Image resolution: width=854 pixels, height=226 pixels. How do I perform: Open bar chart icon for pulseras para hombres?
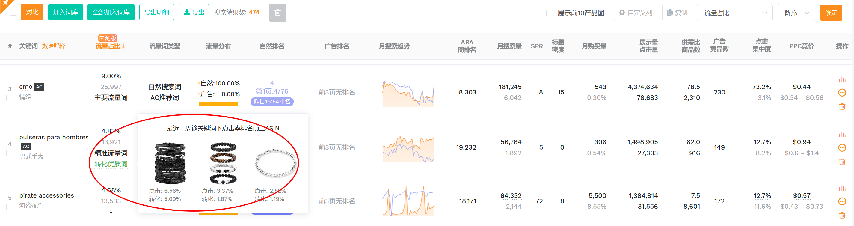click(x=841, y=135)
